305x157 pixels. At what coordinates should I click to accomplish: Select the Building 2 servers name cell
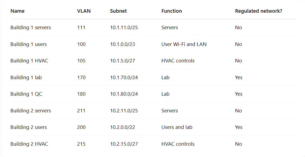click(31, 111)
